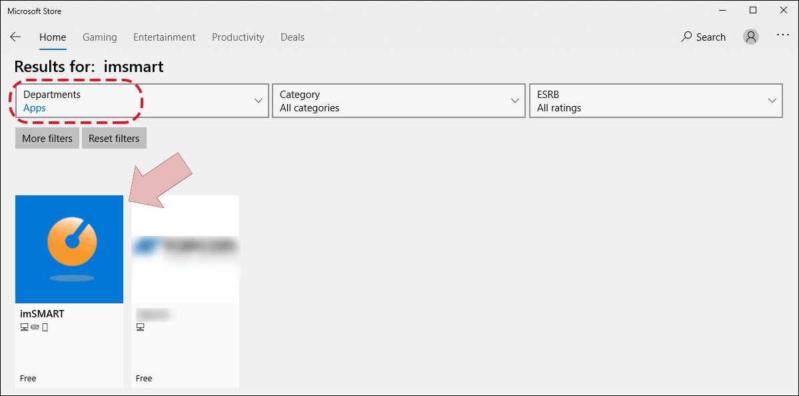Click Free price under imSMART
The image size is (799, 396).
[28, 379]
